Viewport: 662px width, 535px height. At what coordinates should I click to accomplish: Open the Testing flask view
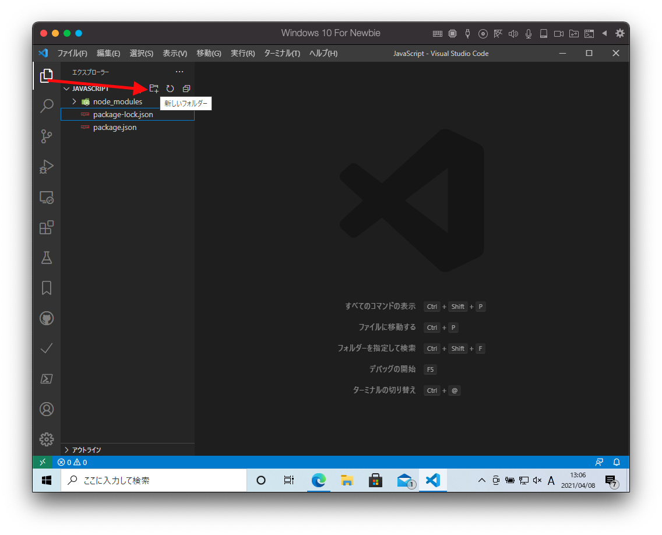(x=47, y=258)
